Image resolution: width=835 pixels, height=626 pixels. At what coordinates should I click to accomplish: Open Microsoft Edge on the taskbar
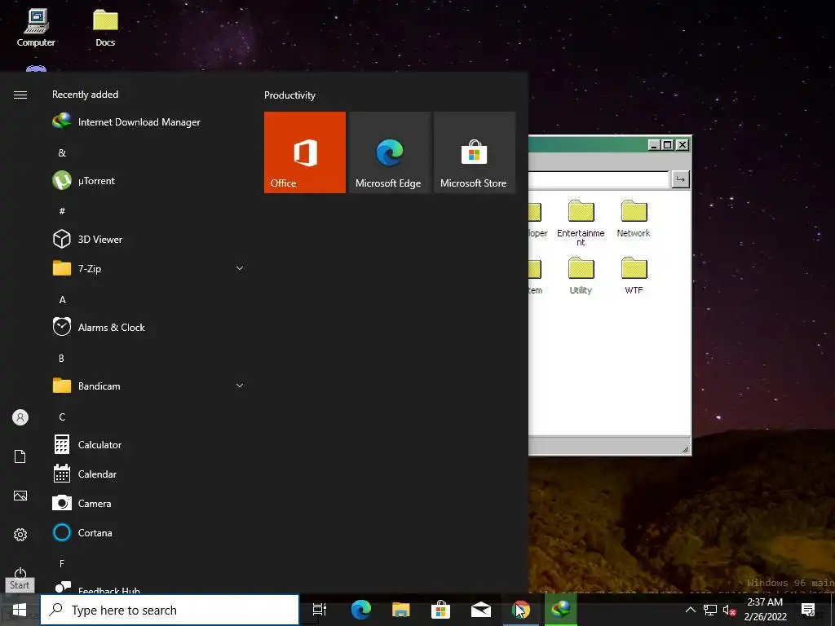tap(361, 610)
